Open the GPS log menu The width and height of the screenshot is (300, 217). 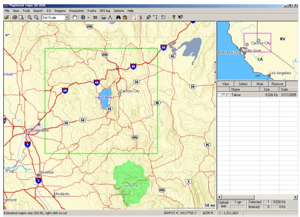tap(104, 11)
